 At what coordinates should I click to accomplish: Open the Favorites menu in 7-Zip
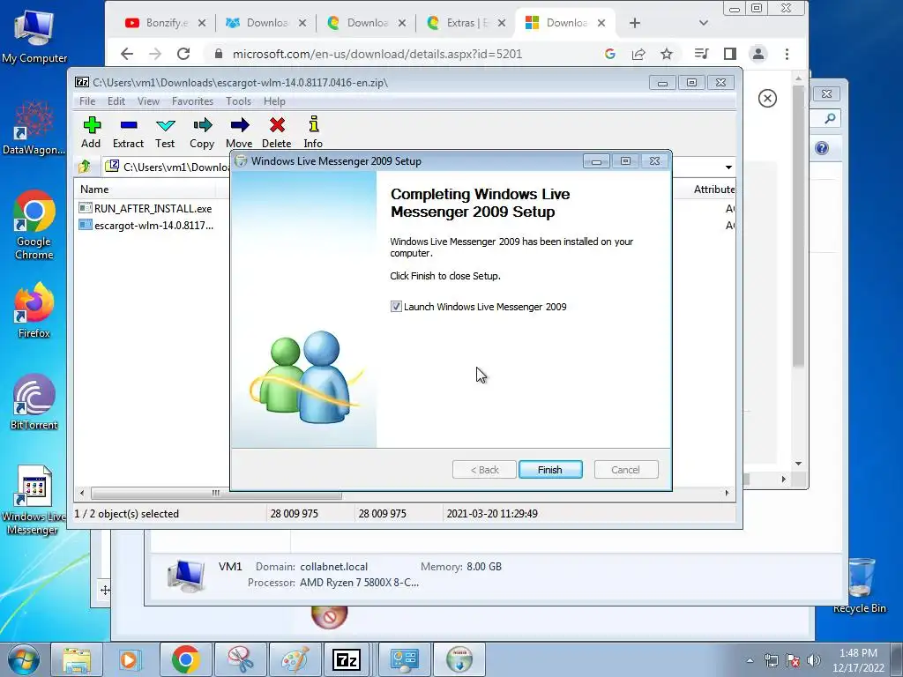(x=192, y=101)
